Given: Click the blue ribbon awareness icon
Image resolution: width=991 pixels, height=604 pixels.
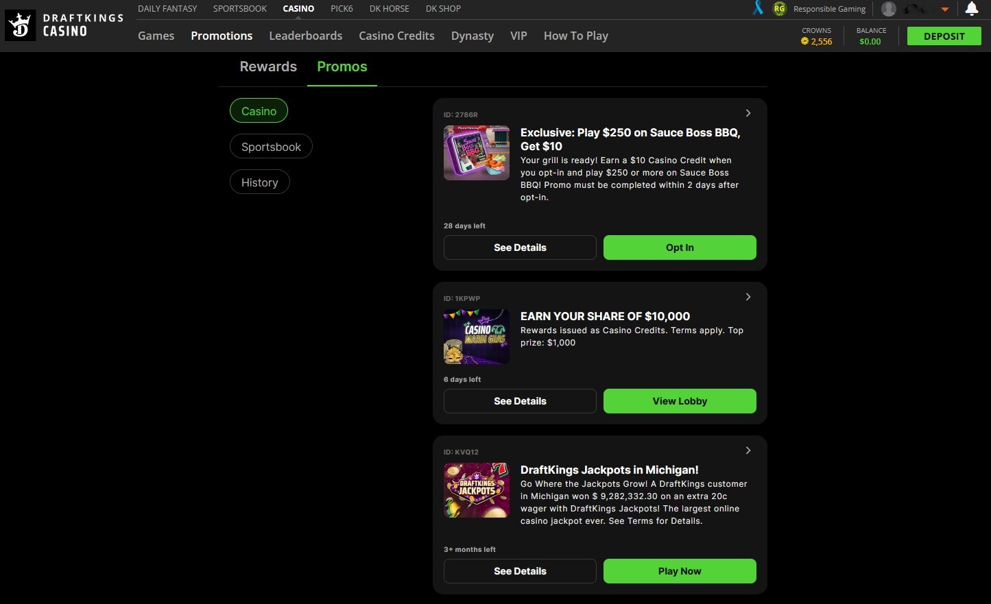Looking at the screenshot, I should click(757, 8).
